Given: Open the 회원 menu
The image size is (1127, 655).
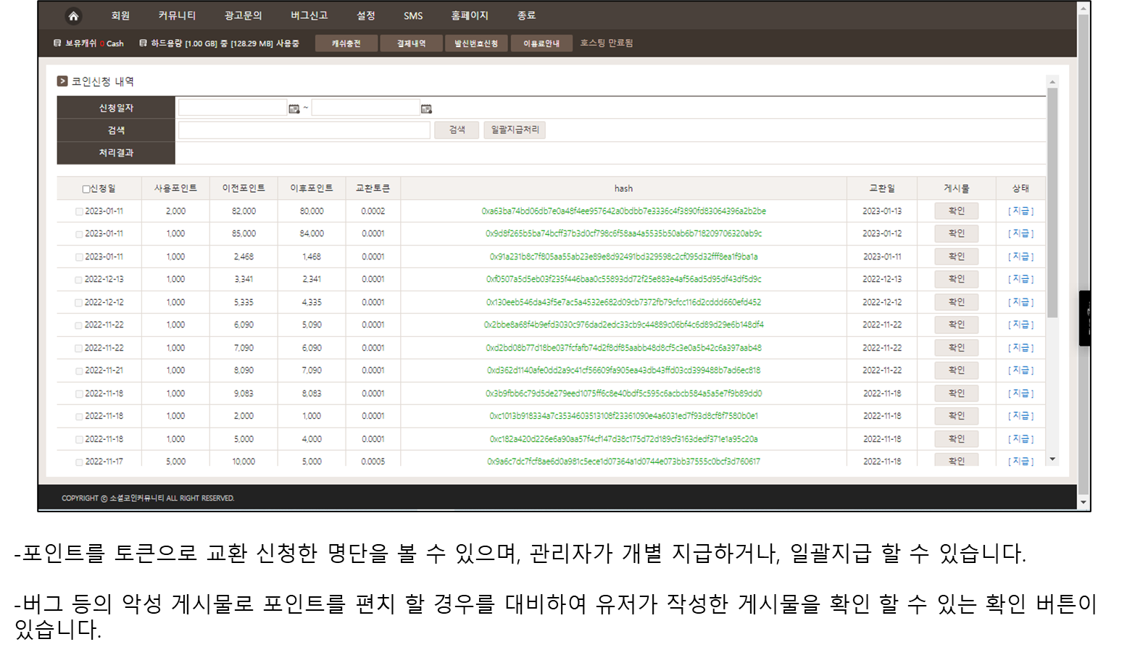Looking at the screenshot, I should pos(120,16).
